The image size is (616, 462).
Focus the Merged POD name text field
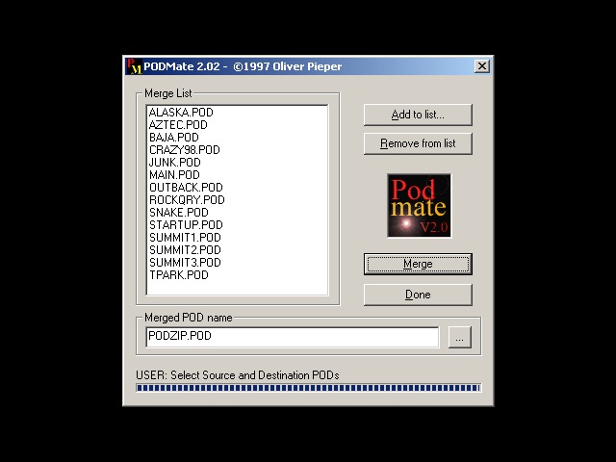[x=292, y=337]
